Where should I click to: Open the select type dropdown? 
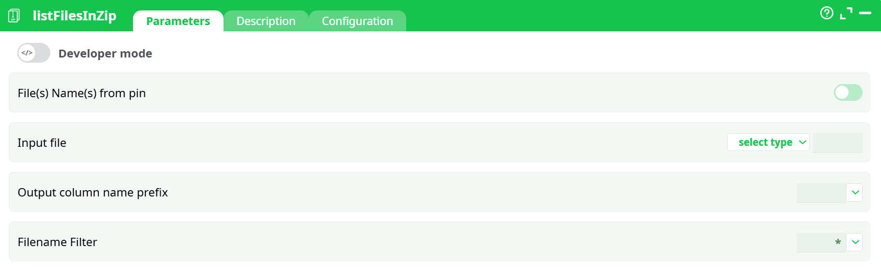[x=768, y=142]
